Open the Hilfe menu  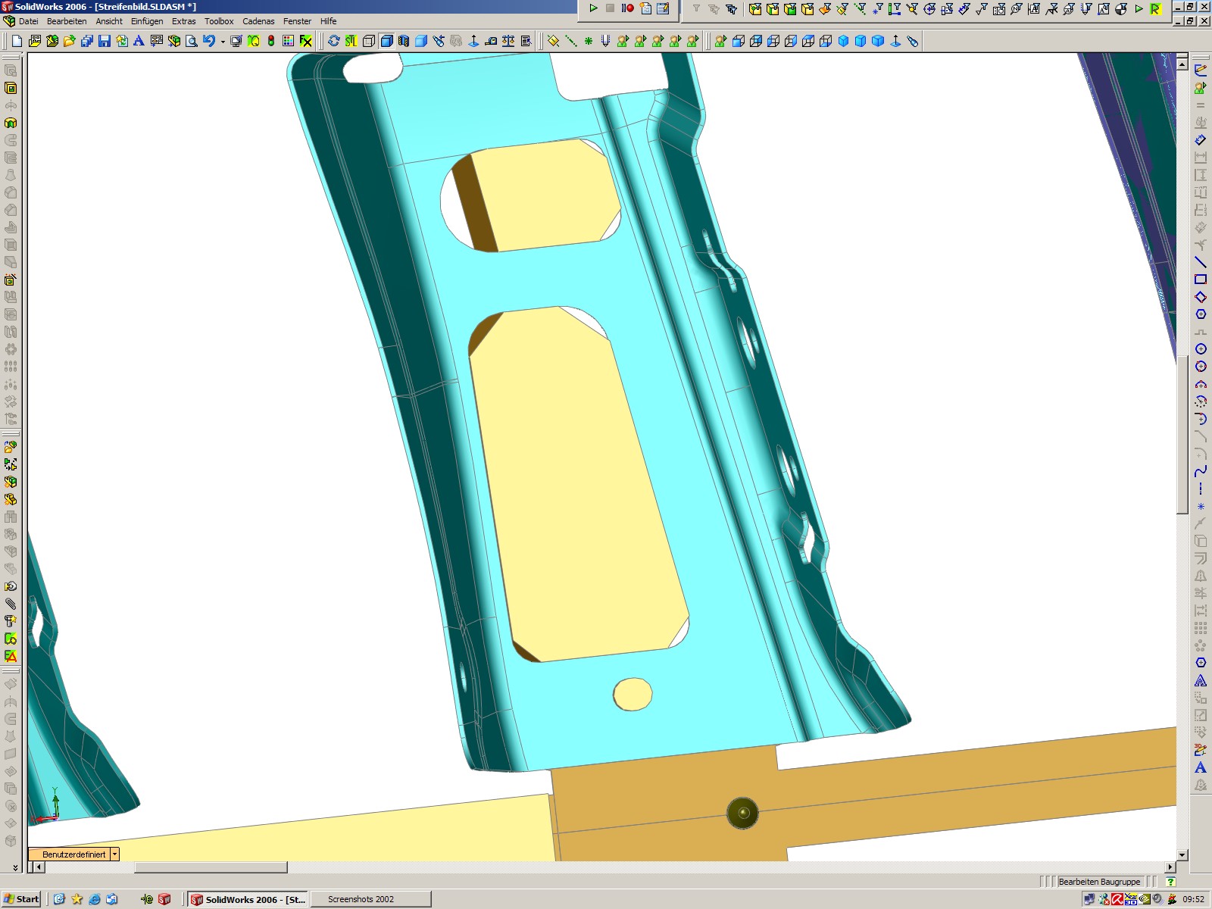[x=329, y=21]
